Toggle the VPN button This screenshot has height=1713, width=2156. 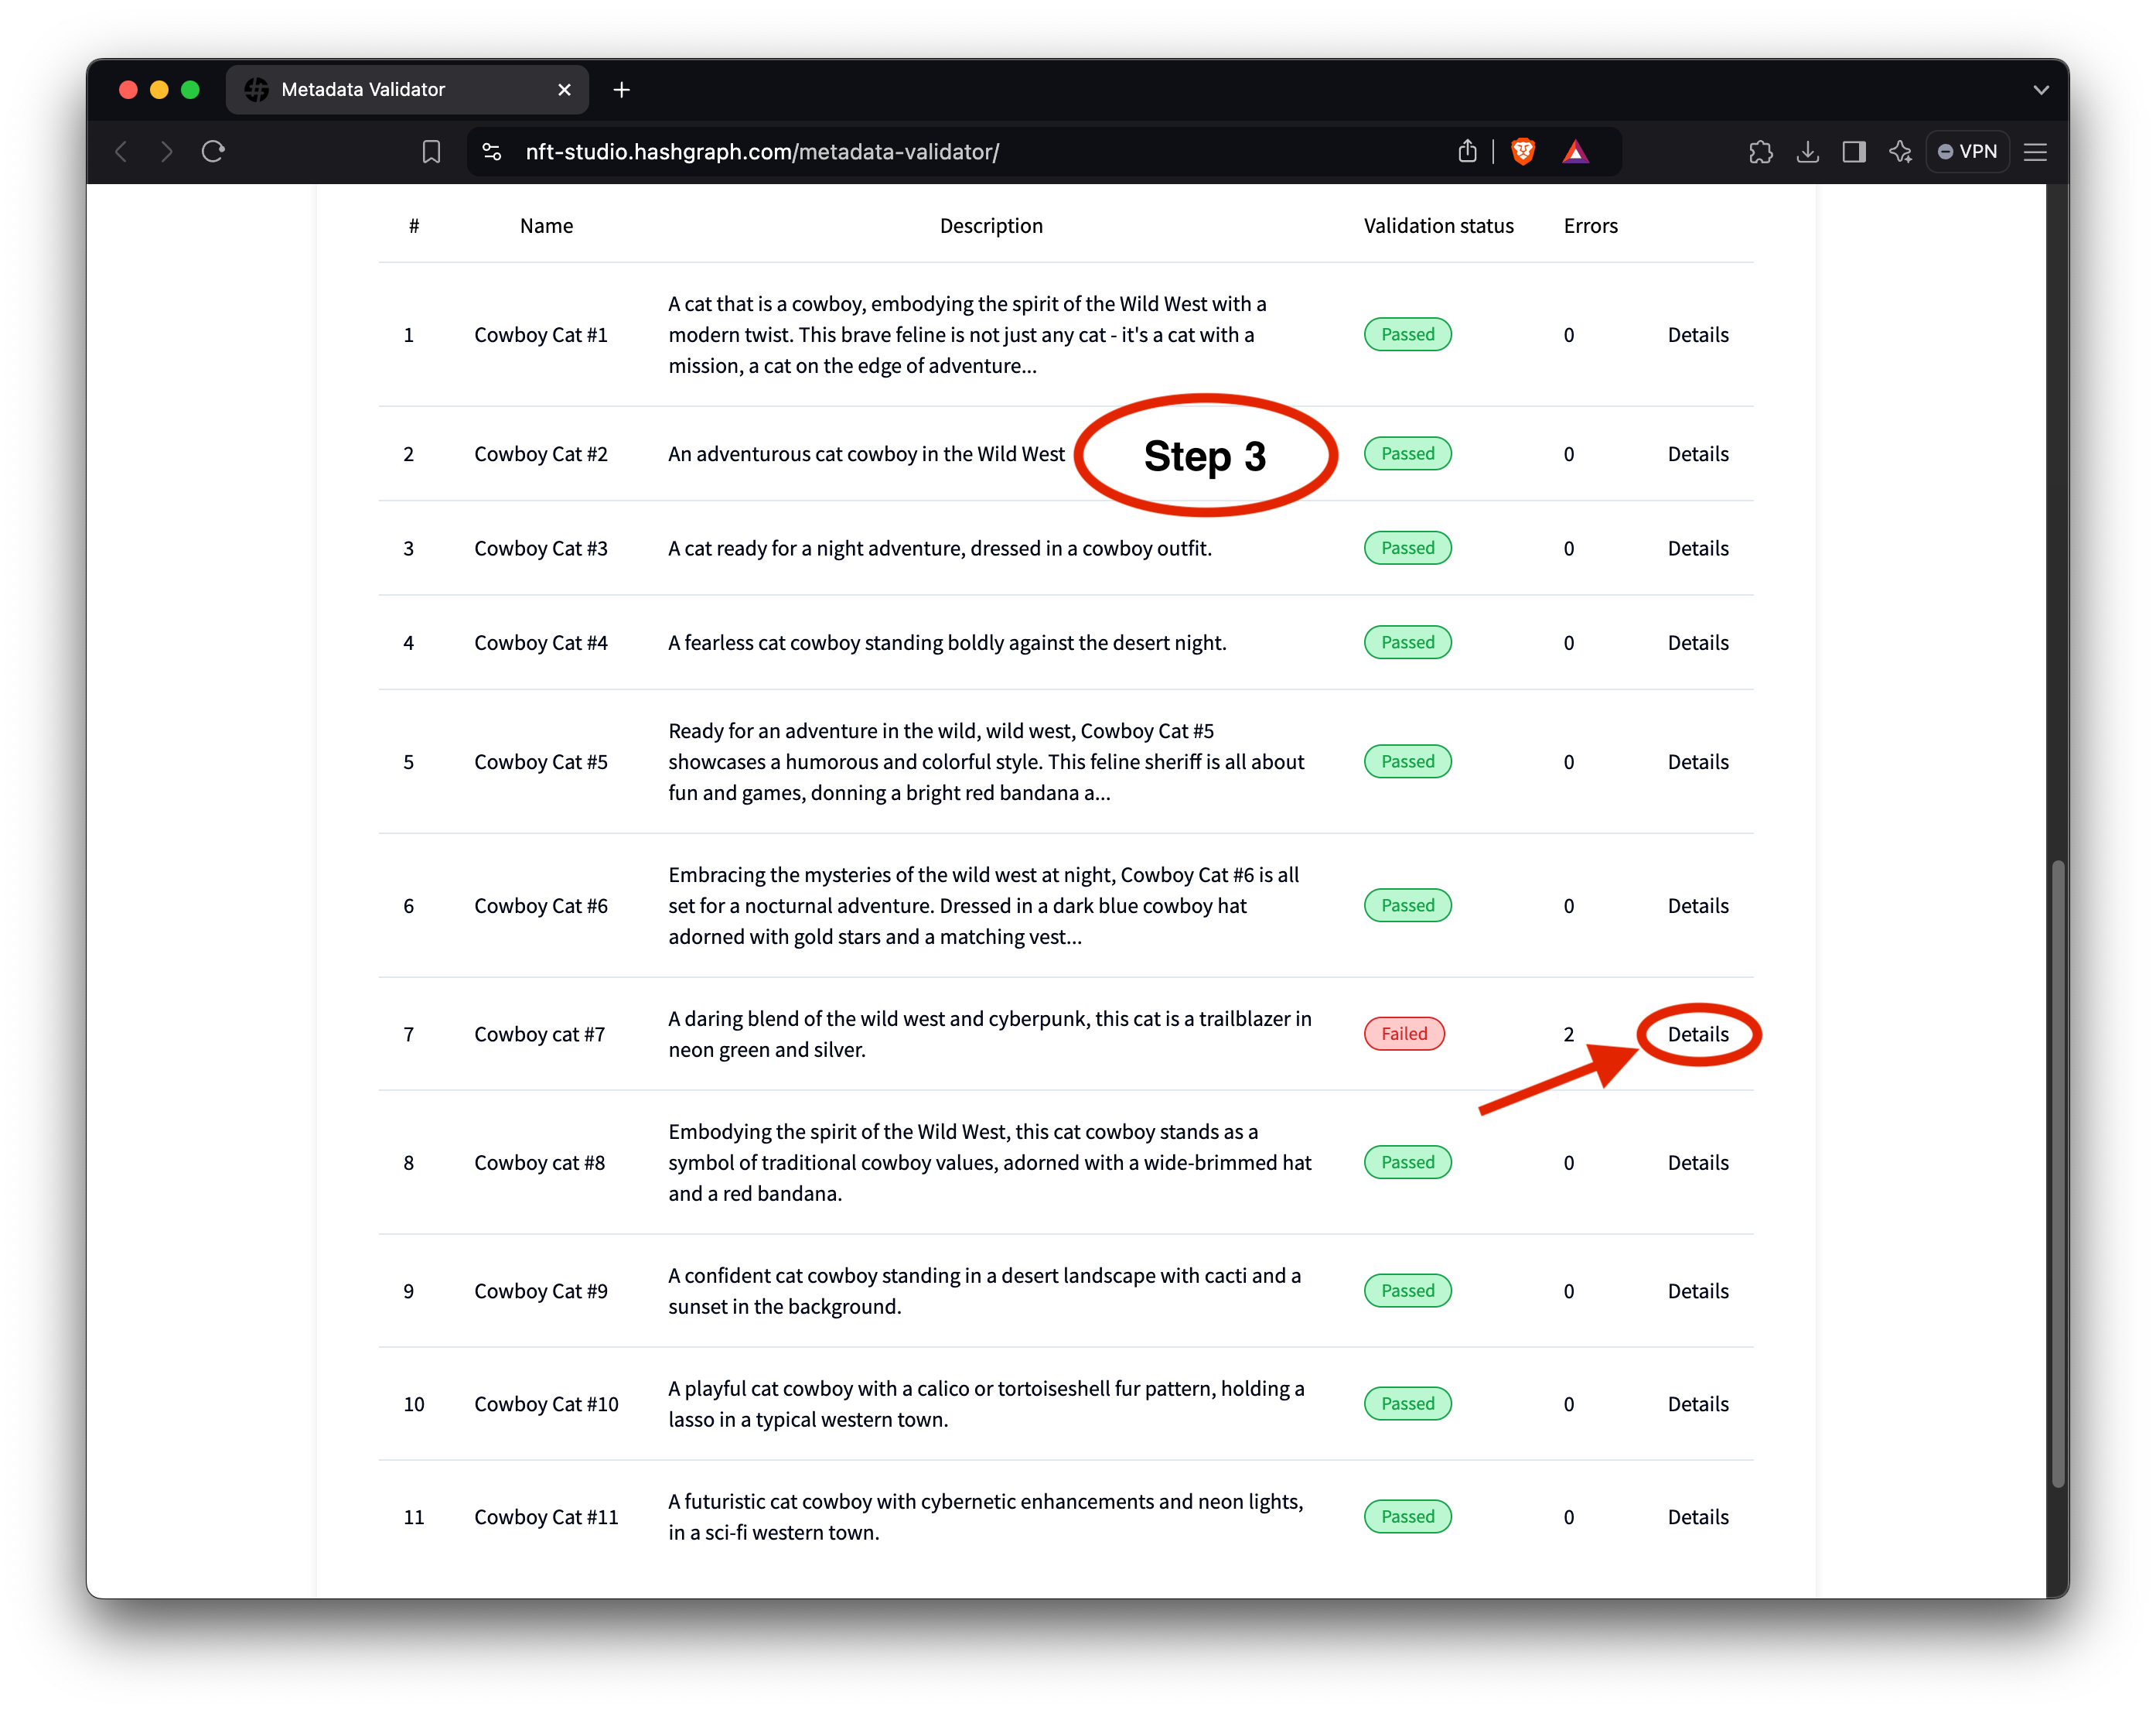1967,152
